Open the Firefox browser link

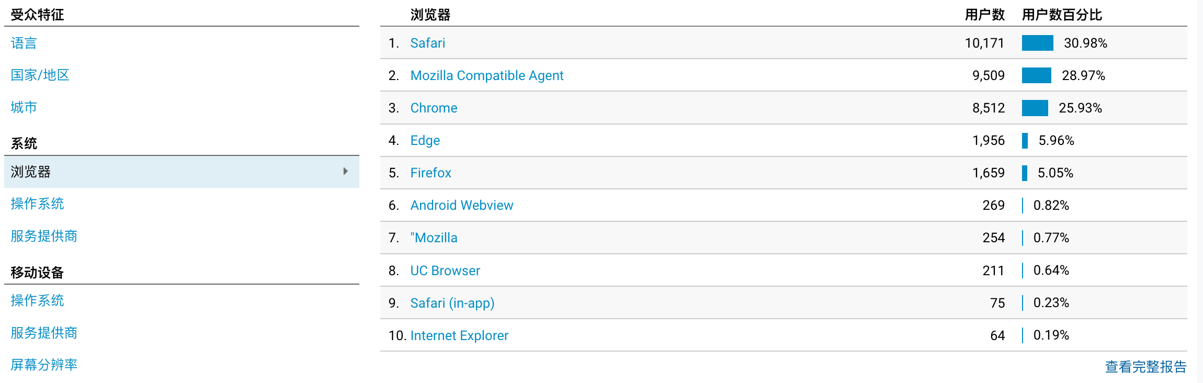430,173
